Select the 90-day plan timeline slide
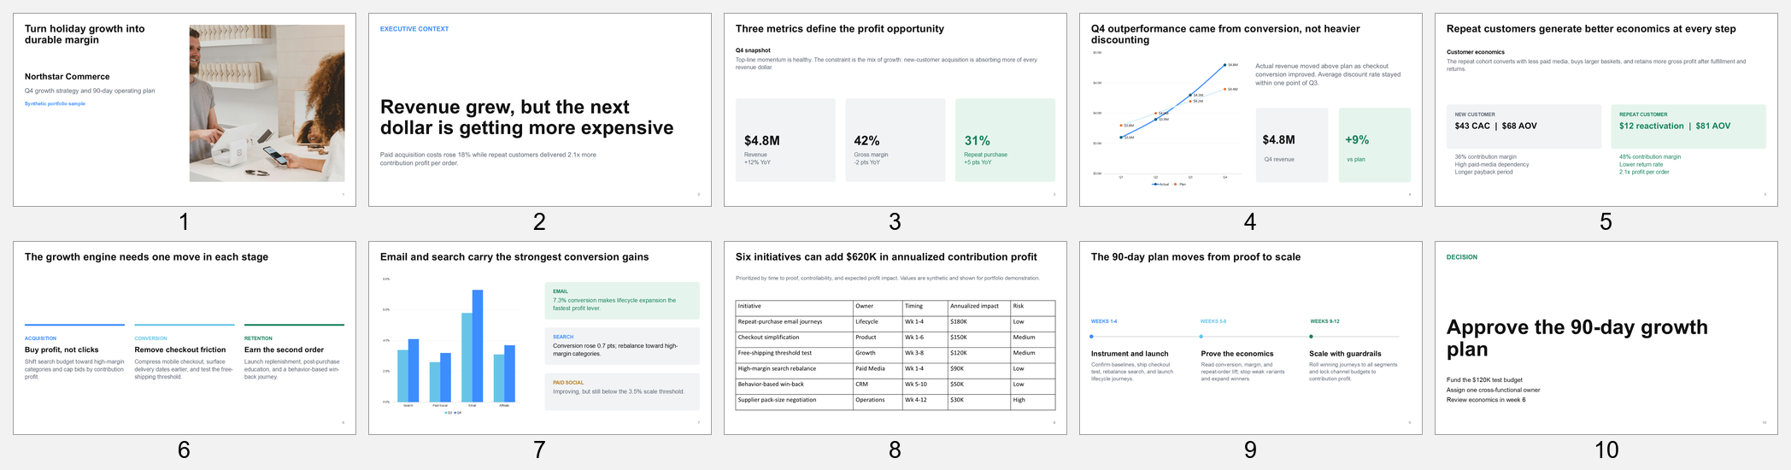Screen dimensions: 1791x470 coord(1251,338)
